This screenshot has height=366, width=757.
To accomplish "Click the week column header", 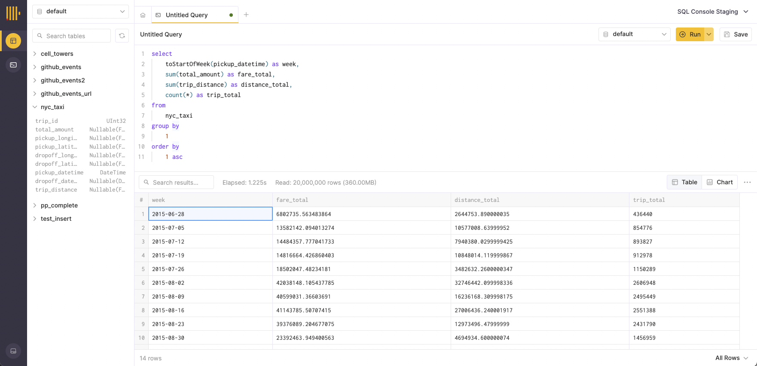I will pyautogui.click(x=211, y=200).
